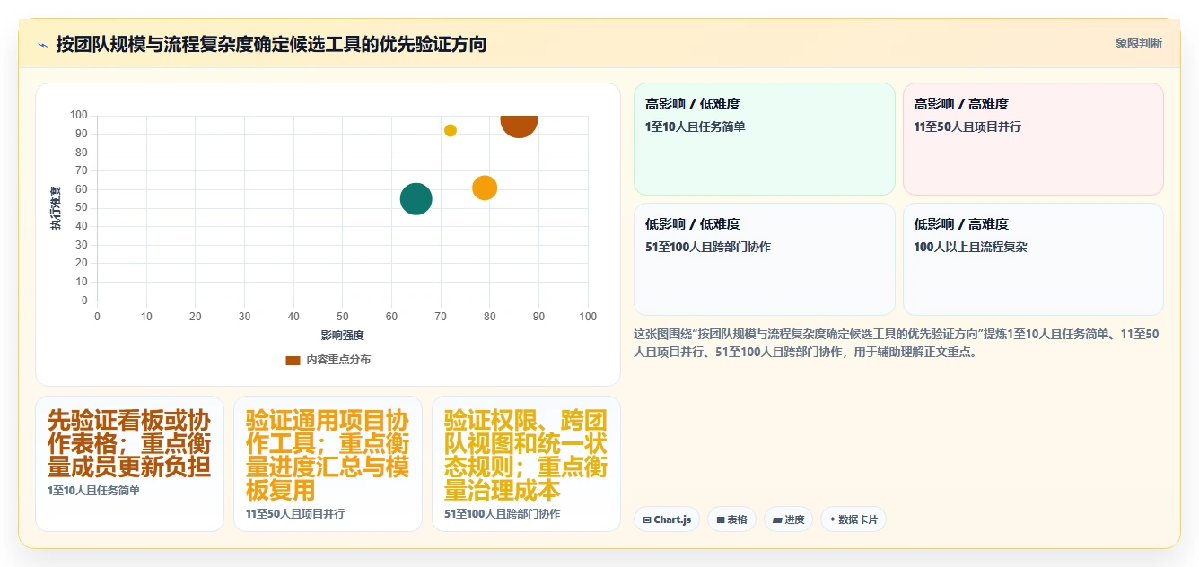Click the 验证通用项目协作工具 card headline
Image resolution: width=1199 pixels, height=567 pixels.
[328, 455]
